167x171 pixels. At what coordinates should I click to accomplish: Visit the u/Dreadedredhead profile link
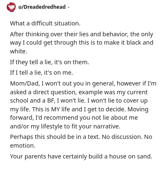42,7
